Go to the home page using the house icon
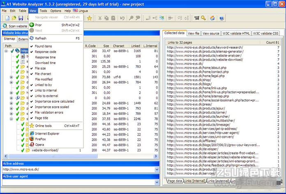The image size is (286, 194). point(212,18)
